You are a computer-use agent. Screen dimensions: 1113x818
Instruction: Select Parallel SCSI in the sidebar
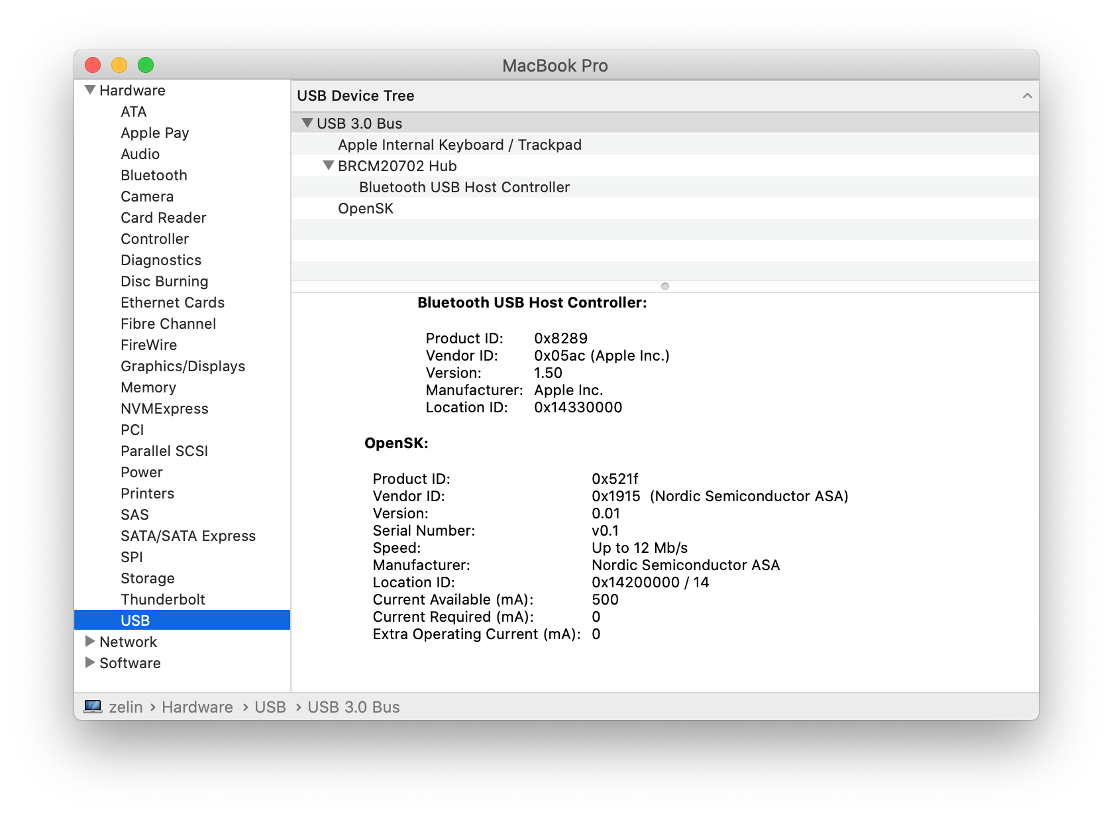click(164, 451)
